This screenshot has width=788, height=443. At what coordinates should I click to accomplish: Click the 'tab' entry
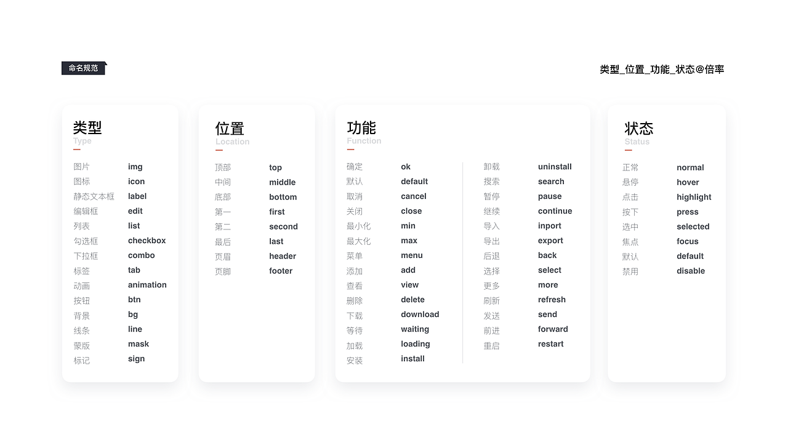tap(134, 270)
